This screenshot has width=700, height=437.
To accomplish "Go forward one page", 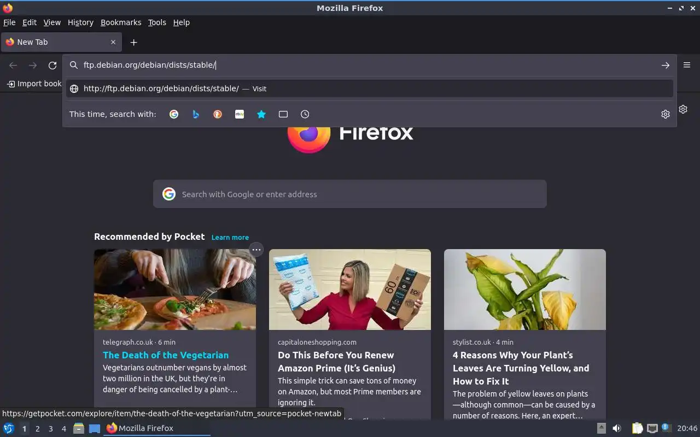I will pyautogui.click(x=33, y=65).
